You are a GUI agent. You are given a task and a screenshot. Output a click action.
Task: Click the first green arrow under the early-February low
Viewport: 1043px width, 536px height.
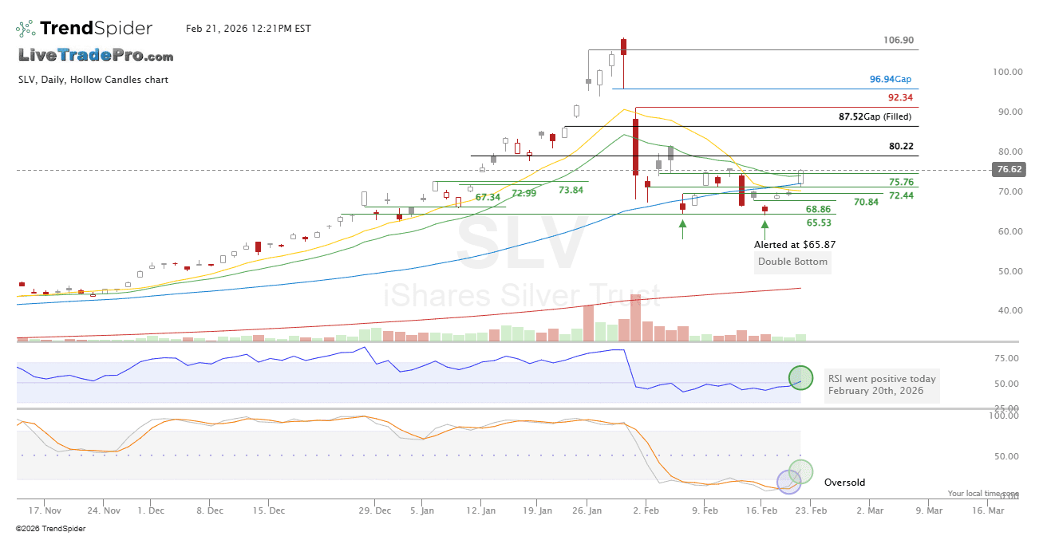pyautogui.click(x=683, y=229)
